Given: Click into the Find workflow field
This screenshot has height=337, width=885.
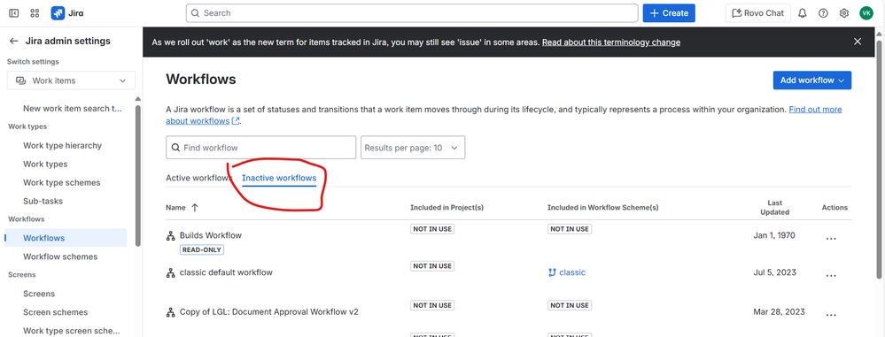Looking at the screenshot, I should (260, 148).
